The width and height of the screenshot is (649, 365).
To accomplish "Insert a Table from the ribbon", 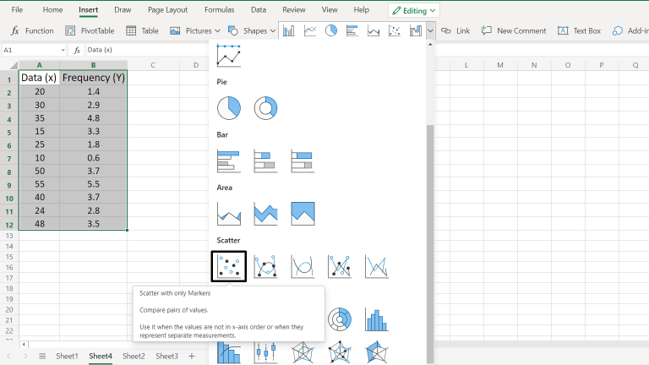I will pyautogui.click(x=142, y=30).
